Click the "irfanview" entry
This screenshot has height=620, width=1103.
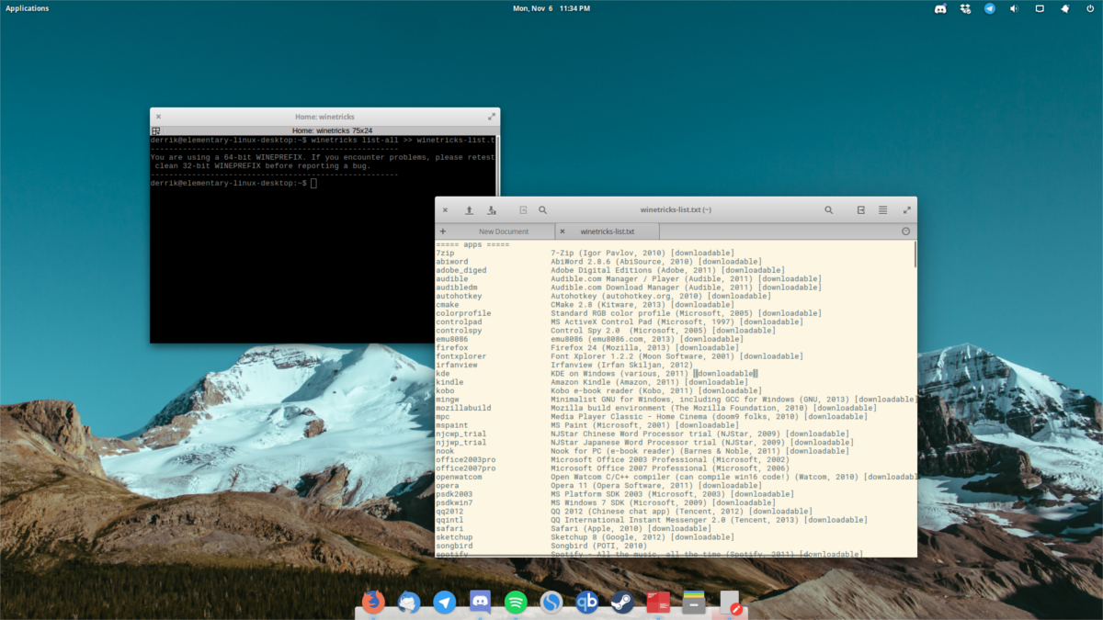[456, 365]
